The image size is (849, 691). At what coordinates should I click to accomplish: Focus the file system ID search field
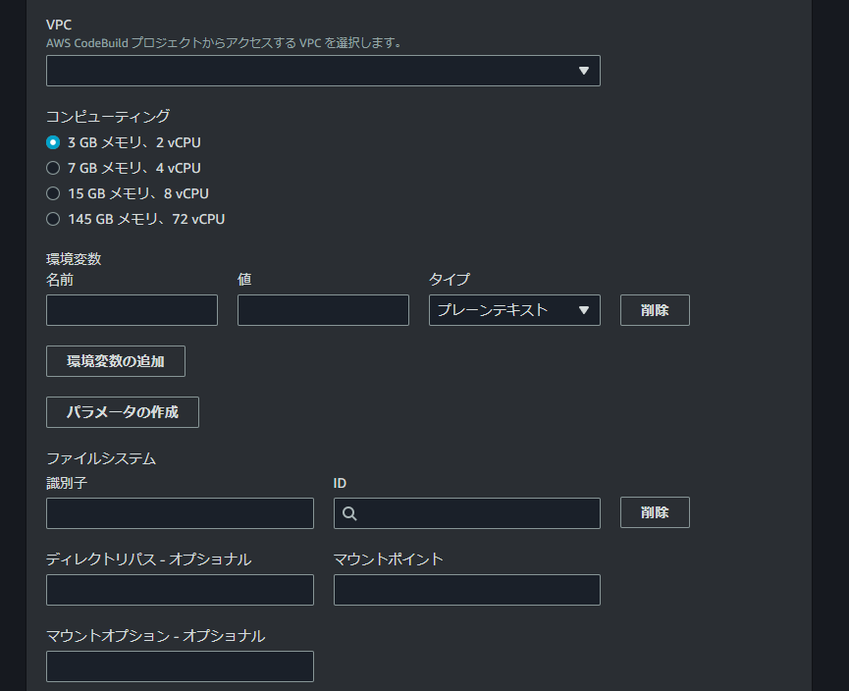[x=477, y=513]
